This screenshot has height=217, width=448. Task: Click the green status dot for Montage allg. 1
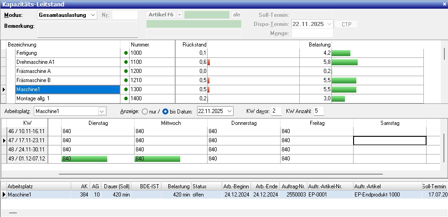[x=126, y=98]
